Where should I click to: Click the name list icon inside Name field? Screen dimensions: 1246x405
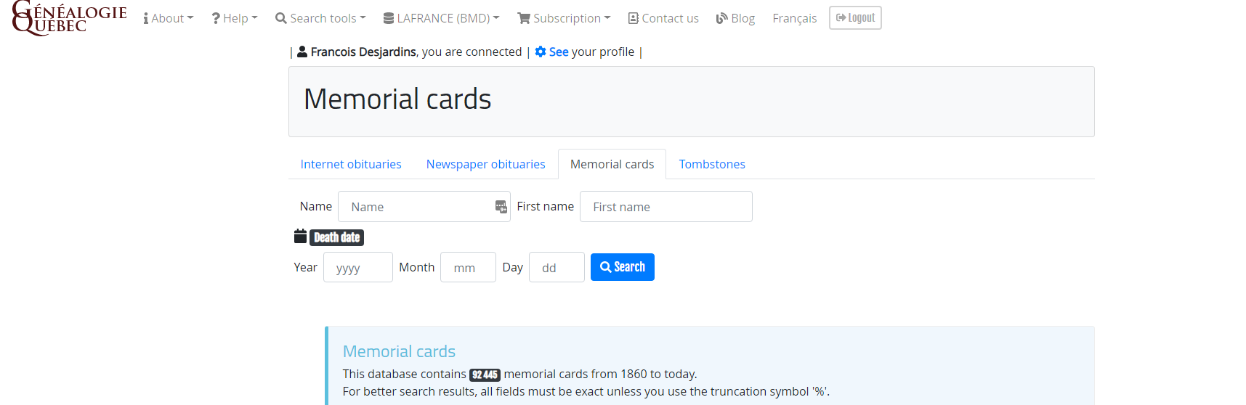501,207
